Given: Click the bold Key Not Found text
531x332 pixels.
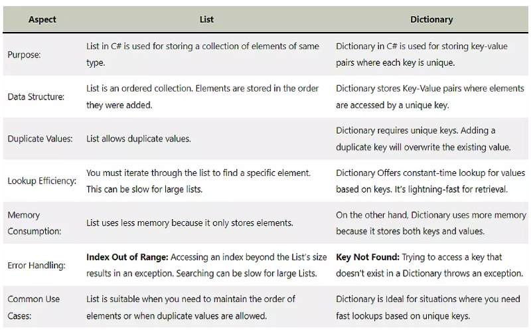Looking at the screenshot, I should click(368, 257).
